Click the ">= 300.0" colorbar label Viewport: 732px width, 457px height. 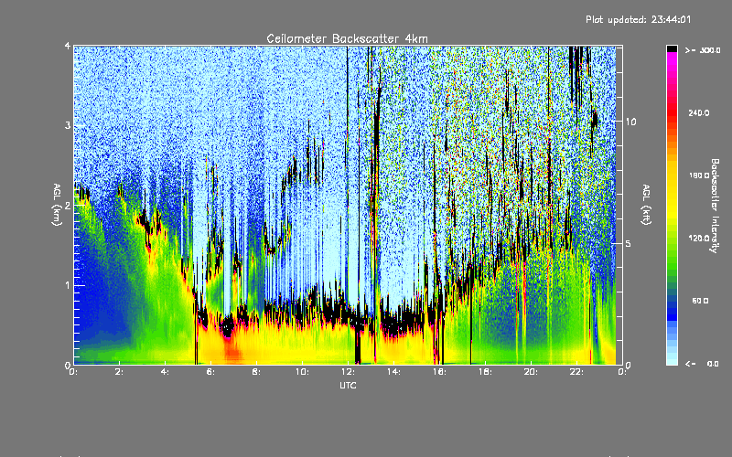[703, 50]
